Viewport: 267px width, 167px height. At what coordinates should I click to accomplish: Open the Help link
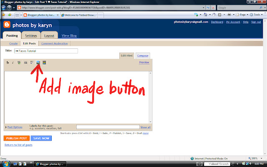click(x=246, y=22)
